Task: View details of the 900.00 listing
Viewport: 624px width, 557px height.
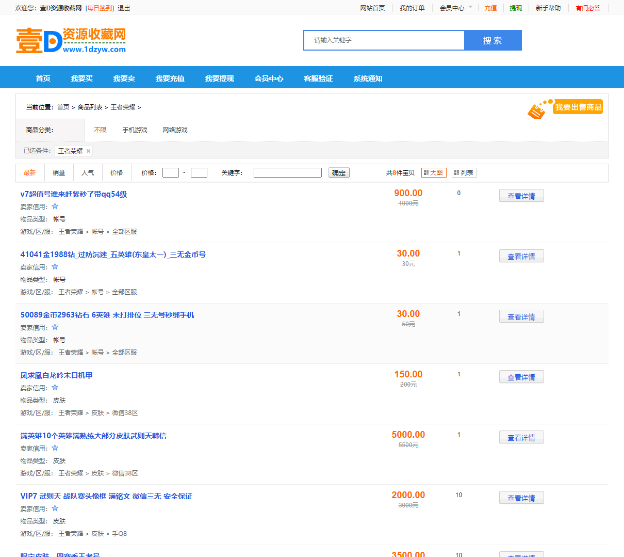Action: 521,196
